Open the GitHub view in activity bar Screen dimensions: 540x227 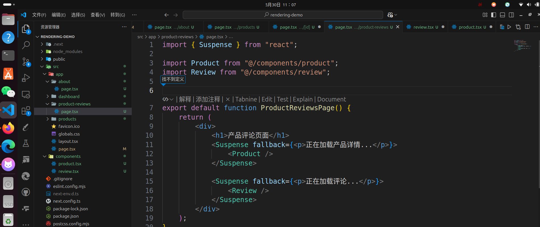pyautogui.click(x=26, y=192)
